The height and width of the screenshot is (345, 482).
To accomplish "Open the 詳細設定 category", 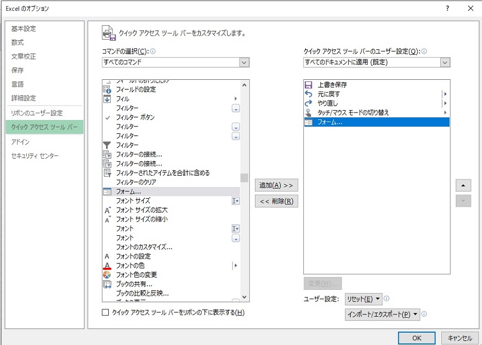I will pos(24,98).
